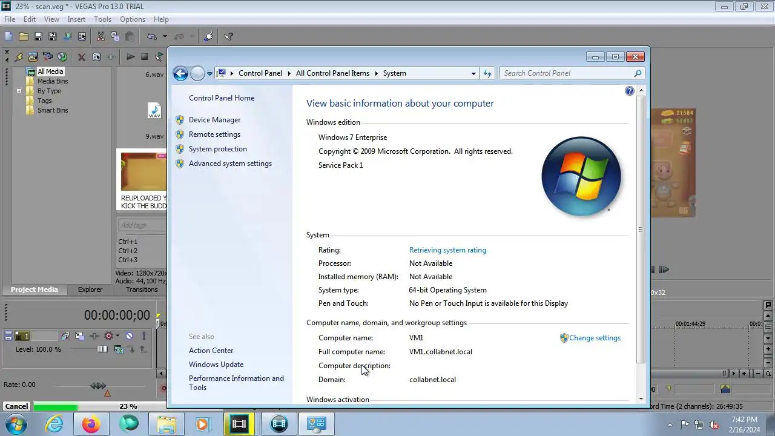775x436 pixels.
Task: Open Advanced system settings link
Action: coord(230,163)
